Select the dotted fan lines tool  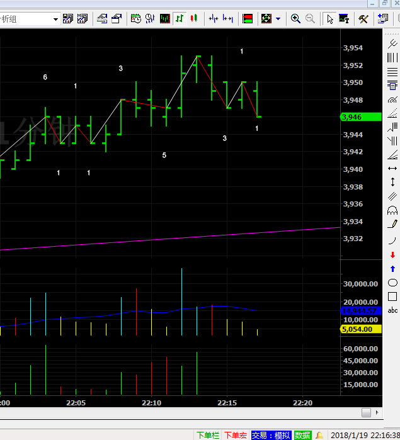[x=392, y=113]
